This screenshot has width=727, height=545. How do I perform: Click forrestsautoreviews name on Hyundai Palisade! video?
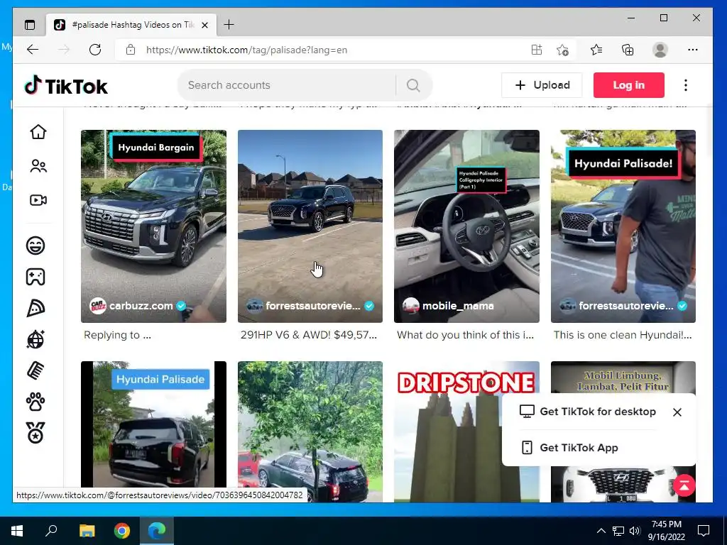pyautogui.click(x=626, y=306)
